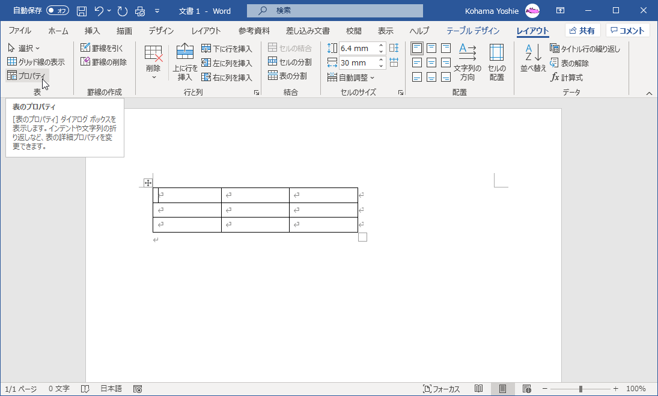Click 上に行を挿入
Image resolution: width=658 pixels, height=396 pixels.
(185, 62)
